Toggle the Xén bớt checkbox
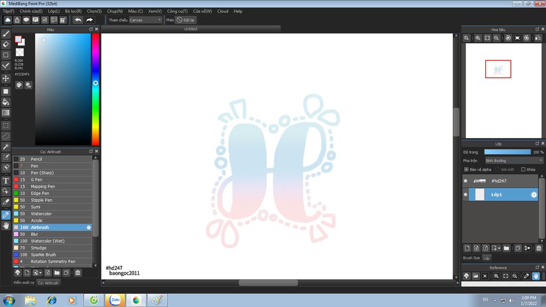The width and height of the screenshot is (546, 307). click(497, 169)
